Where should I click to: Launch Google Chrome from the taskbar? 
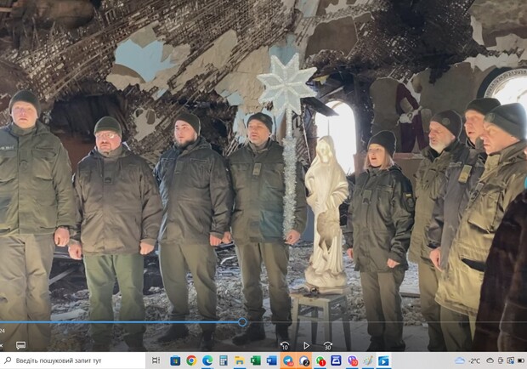click(191, 360)
